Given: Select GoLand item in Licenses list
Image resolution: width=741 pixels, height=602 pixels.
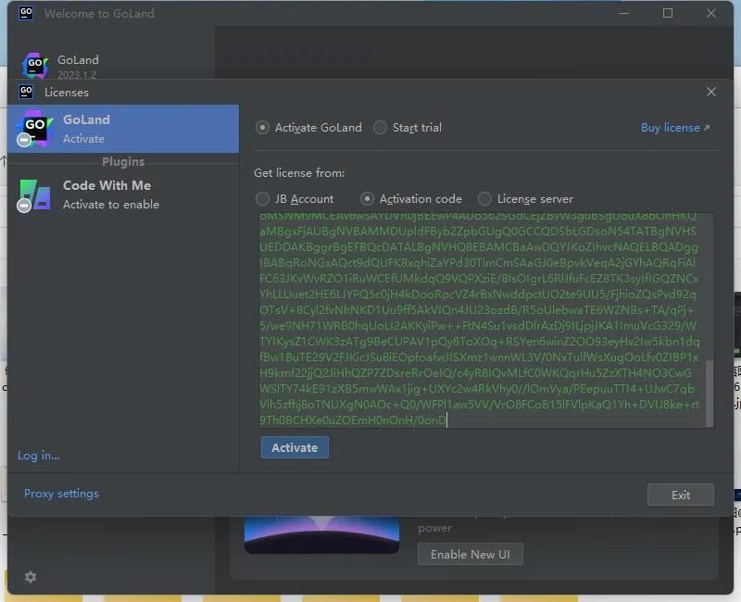Looking at the screenshot, I should 123,129.
